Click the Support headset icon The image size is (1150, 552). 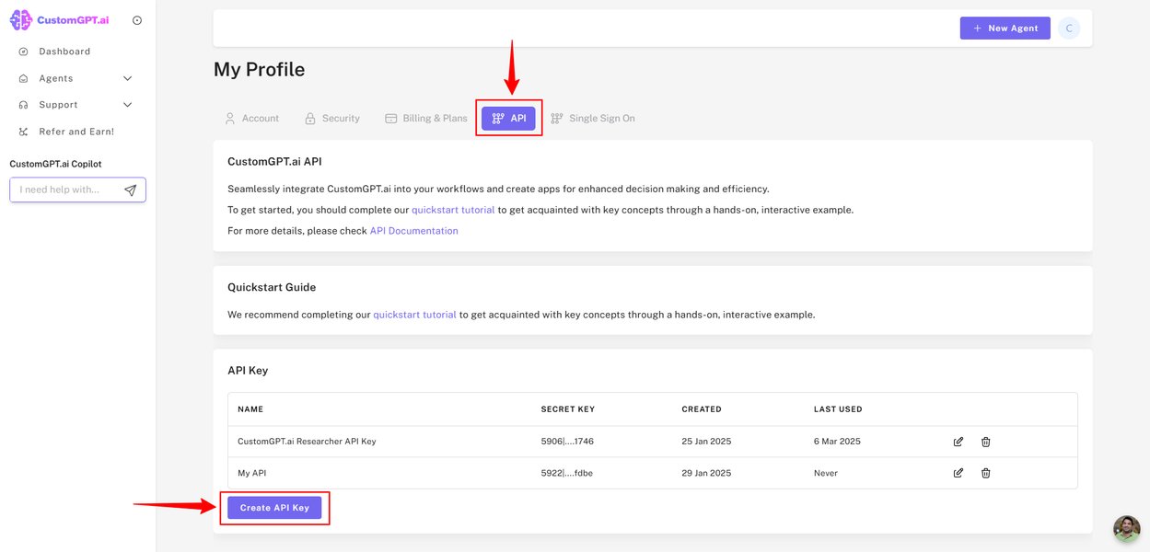(23, 105)
